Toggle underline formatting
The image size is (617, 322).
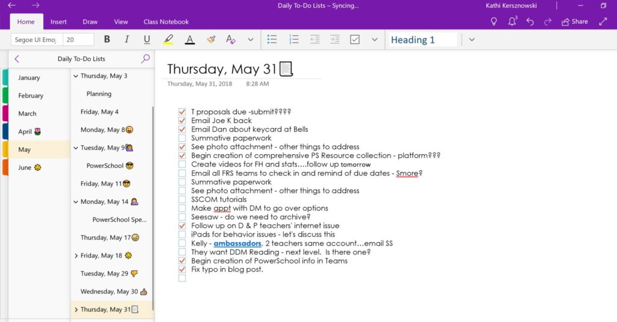147,39
